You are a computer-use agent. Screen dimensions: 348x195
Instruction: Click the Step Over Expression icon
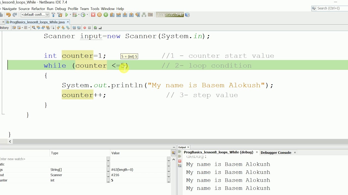click(119, 15)
